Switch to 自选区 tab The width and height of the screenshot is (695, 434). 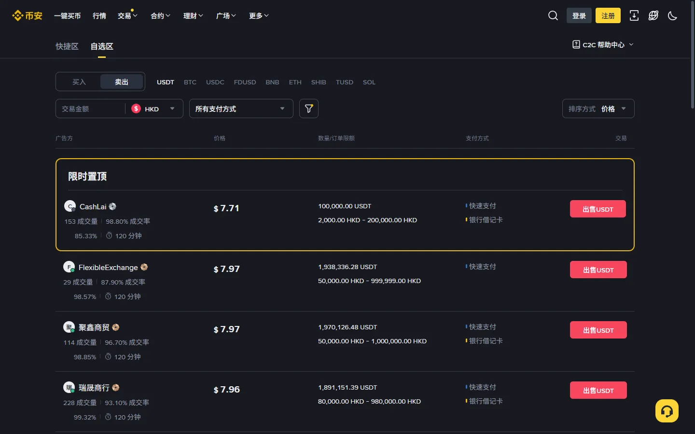(102, 46)
